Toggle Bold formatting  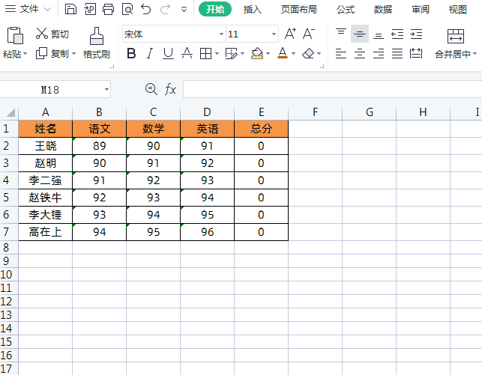click(x=131, y=53)
